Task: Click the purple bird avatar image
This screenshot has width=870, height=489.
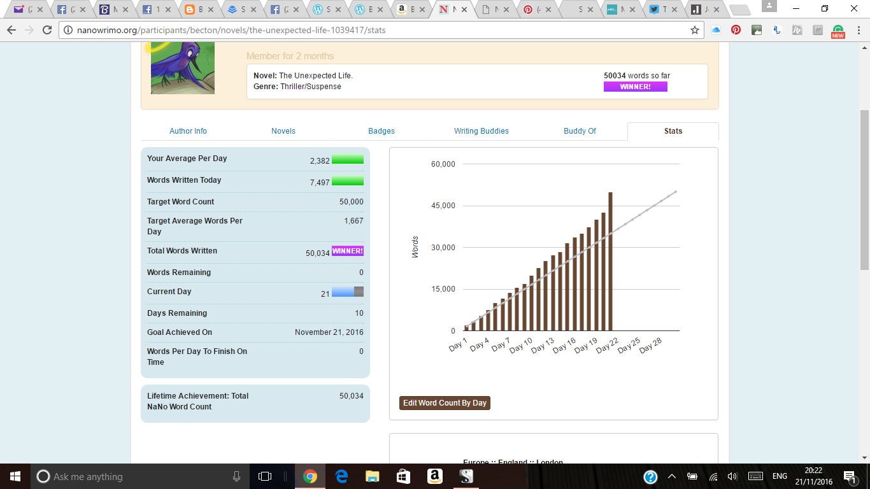Action: point(182,68)
